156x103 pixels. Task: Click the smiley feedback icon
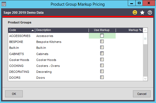tap(135, 12)
